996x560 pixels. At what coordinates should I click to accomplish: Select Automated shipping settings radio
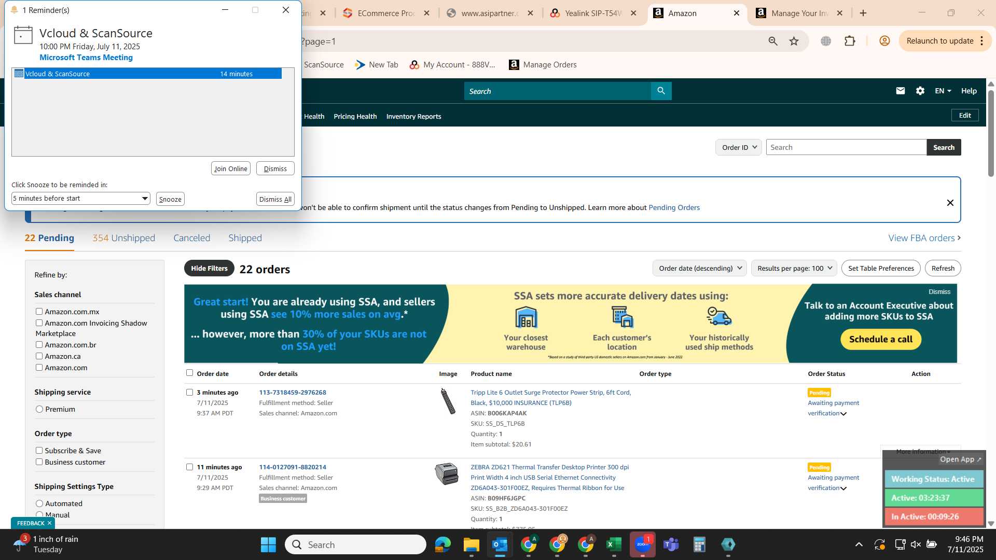click(39, 503)
